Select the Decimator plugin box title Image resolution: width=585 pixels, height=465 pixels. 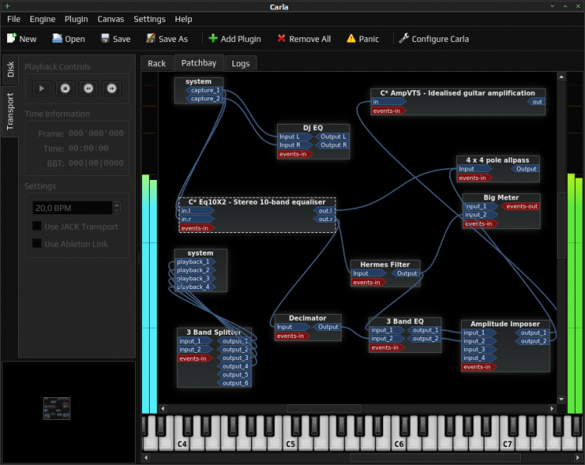point(307,319)
